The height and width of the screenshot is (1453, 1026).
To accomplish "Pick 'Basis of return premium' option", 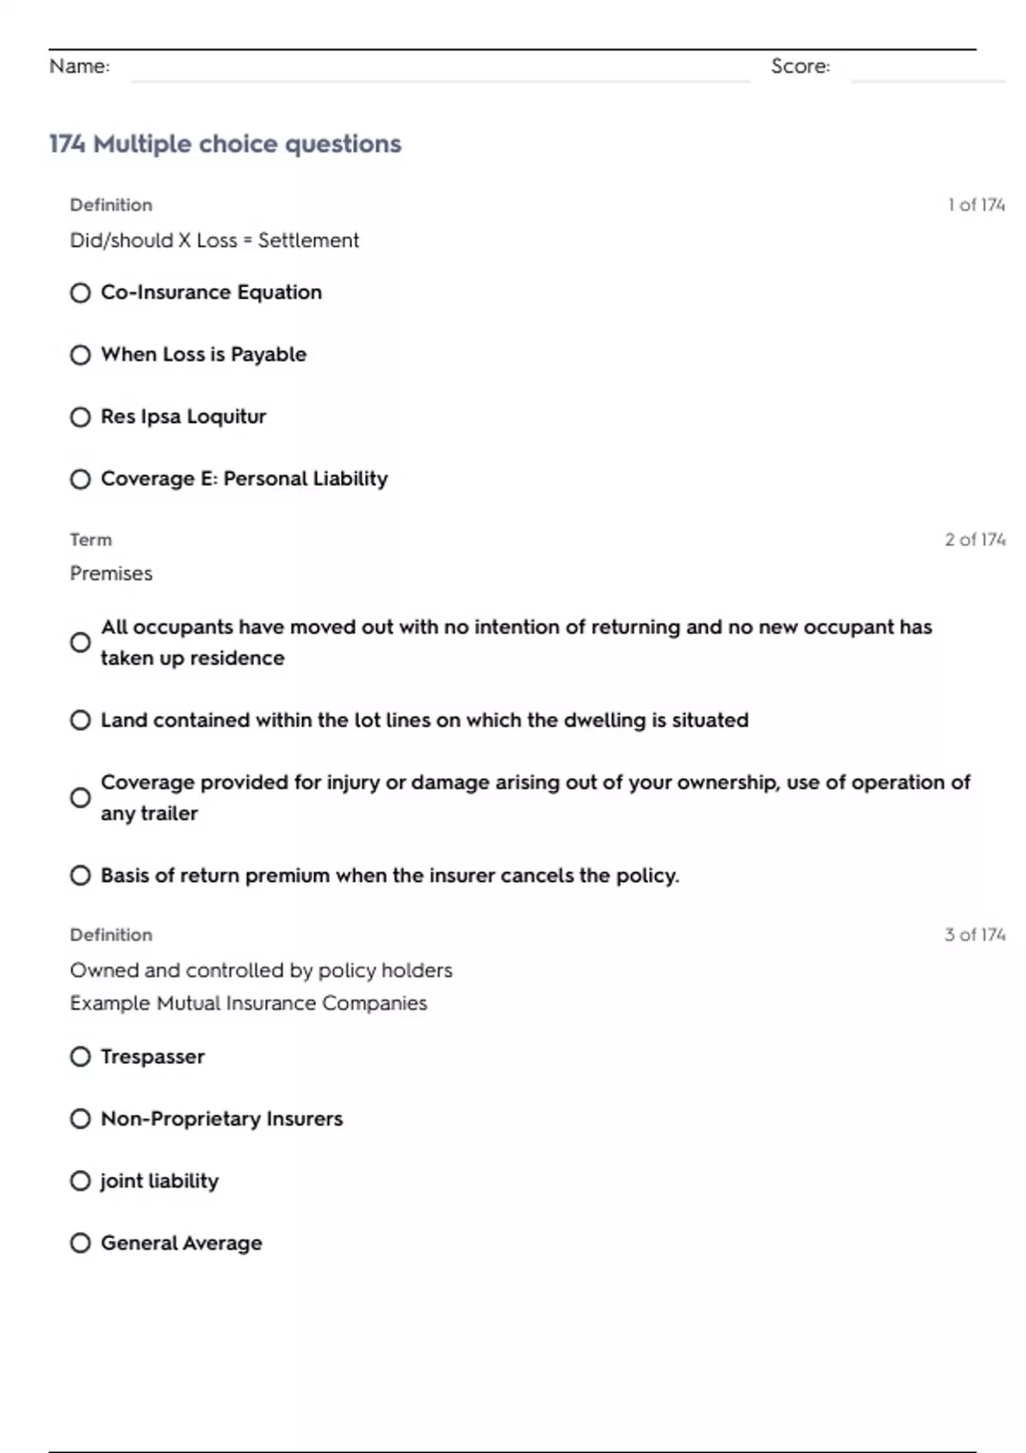I will (80, 876).
